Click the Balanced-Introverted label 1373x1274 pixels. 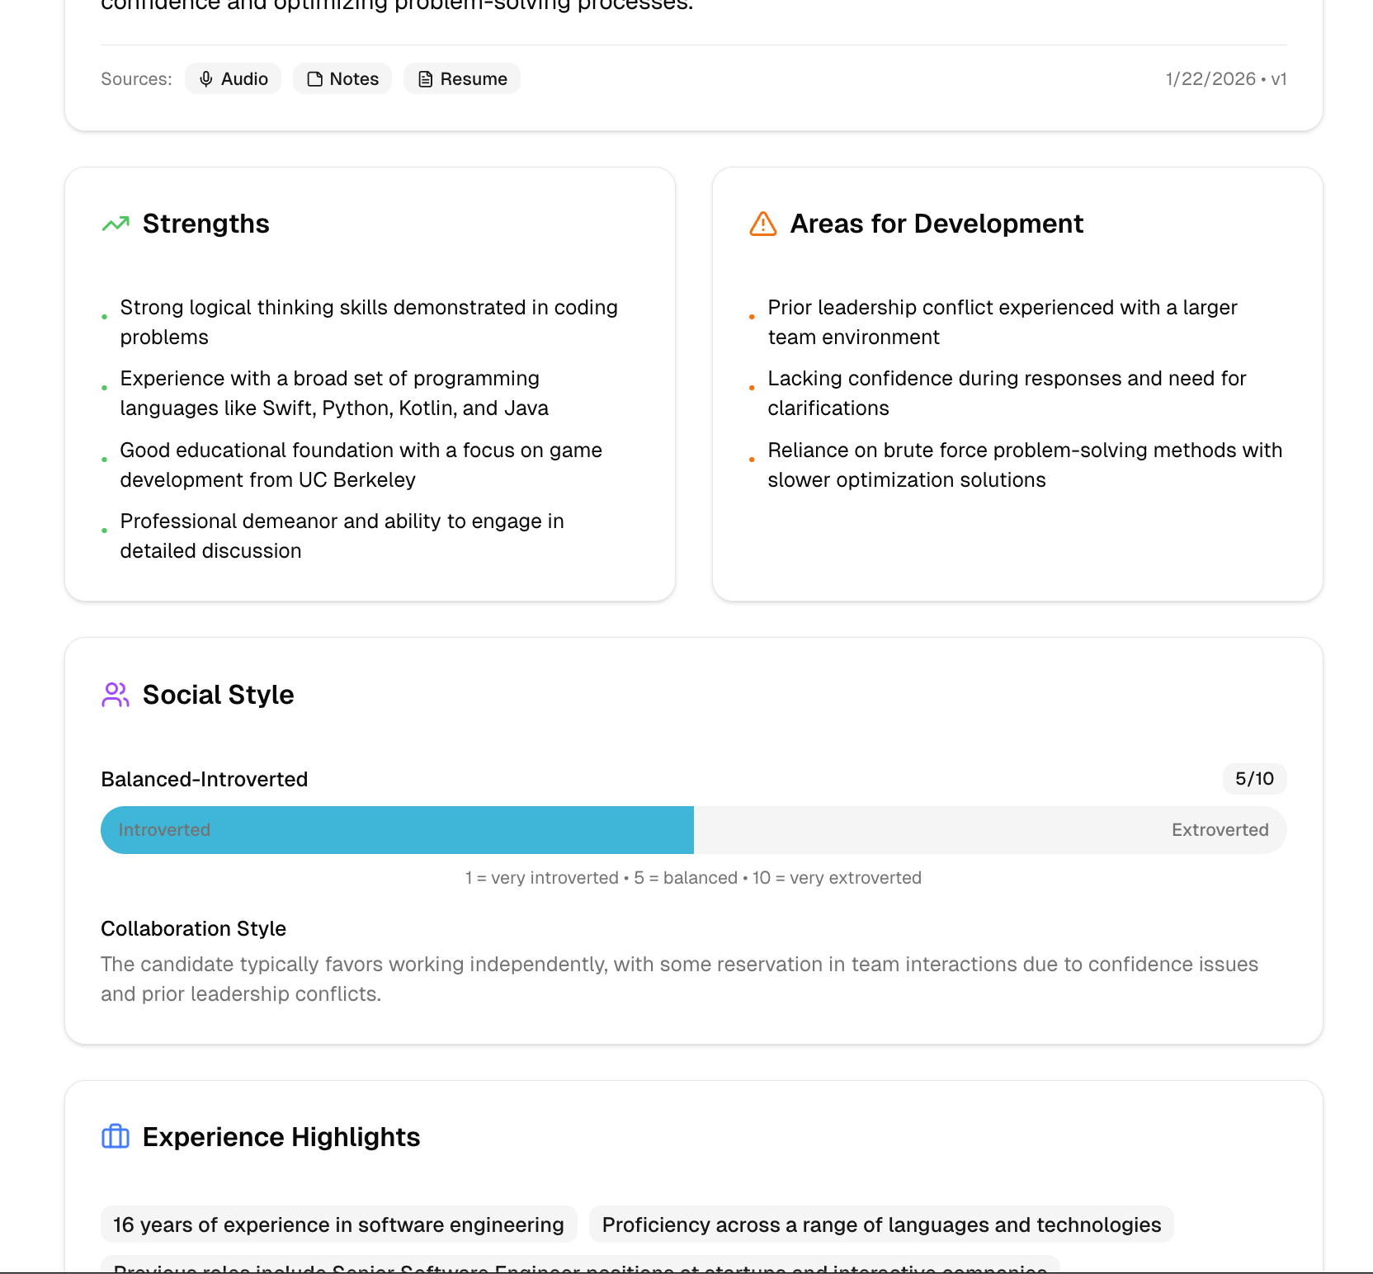click(x=204, y=780)
